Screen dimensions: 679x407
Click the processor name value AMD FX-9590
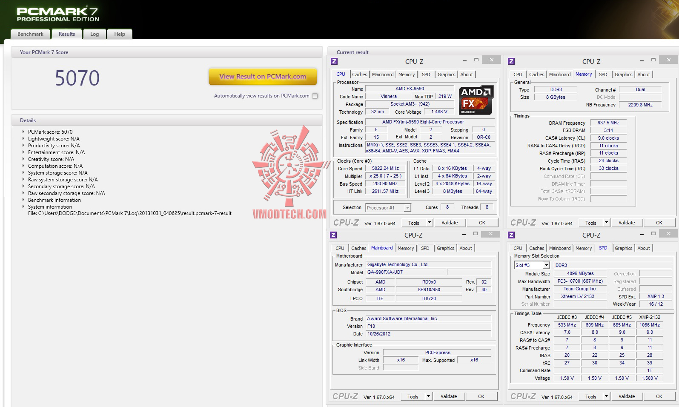(410, 89)
